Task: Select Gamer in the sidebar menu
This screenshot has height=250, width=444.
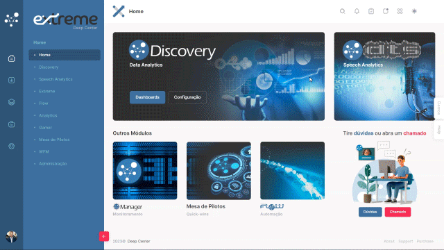Action: (45, 128)
